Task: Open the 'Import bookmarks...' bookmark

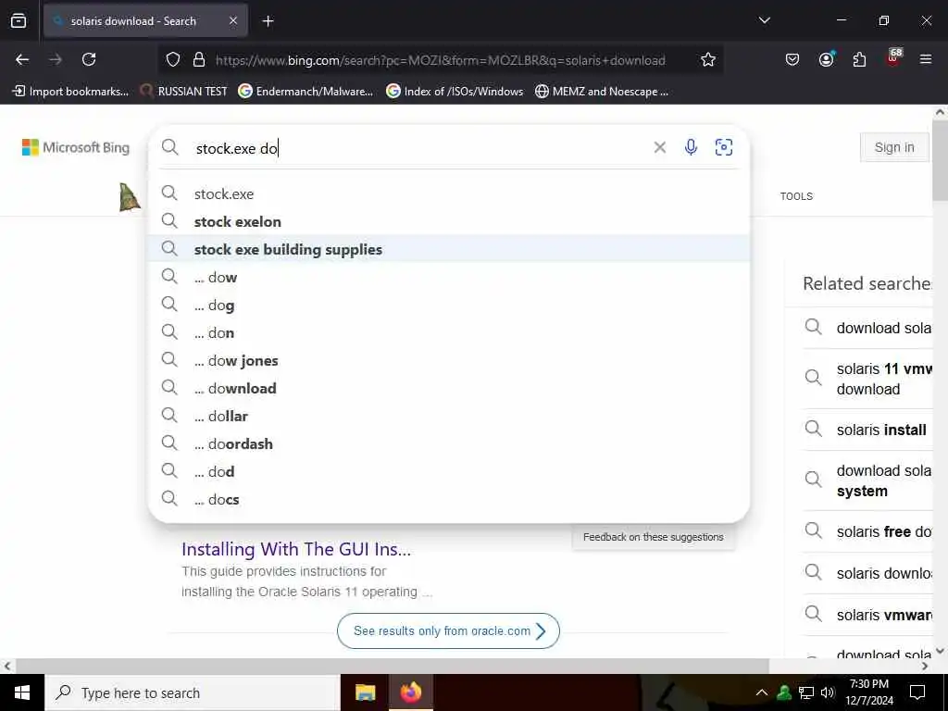Action: click(x=70, y=92)
